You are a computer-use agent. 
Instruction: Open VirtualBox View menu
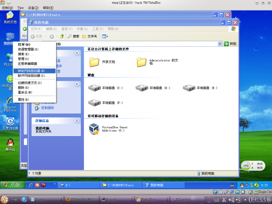[20, 8]
